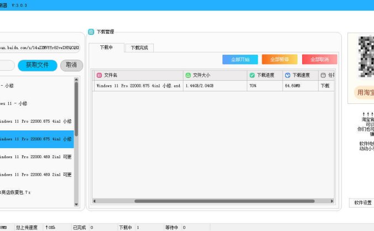Click the 取消 button
Viewport: 374px width, 231px height.
pyautogui.click(x=71, y=65)
